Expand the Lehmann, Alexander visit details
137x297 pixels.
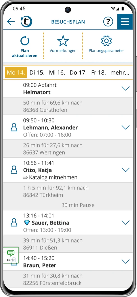pyautogui.click(x=126, y=127)
